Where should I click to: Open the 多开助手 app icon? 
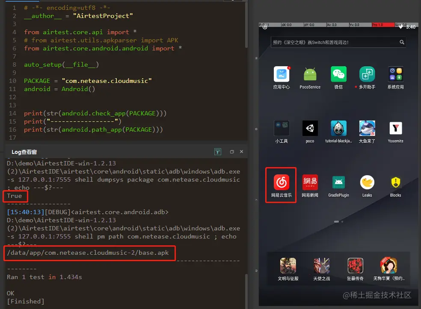click(x=367, y=74)
